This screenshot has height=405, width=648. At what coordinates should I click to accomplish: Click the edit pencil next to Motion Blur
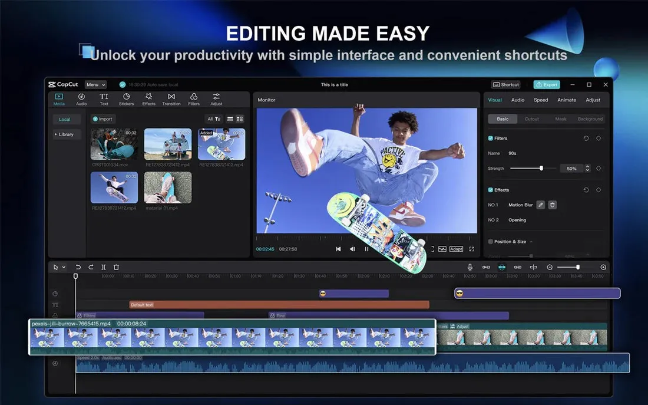tap(541, 205)
